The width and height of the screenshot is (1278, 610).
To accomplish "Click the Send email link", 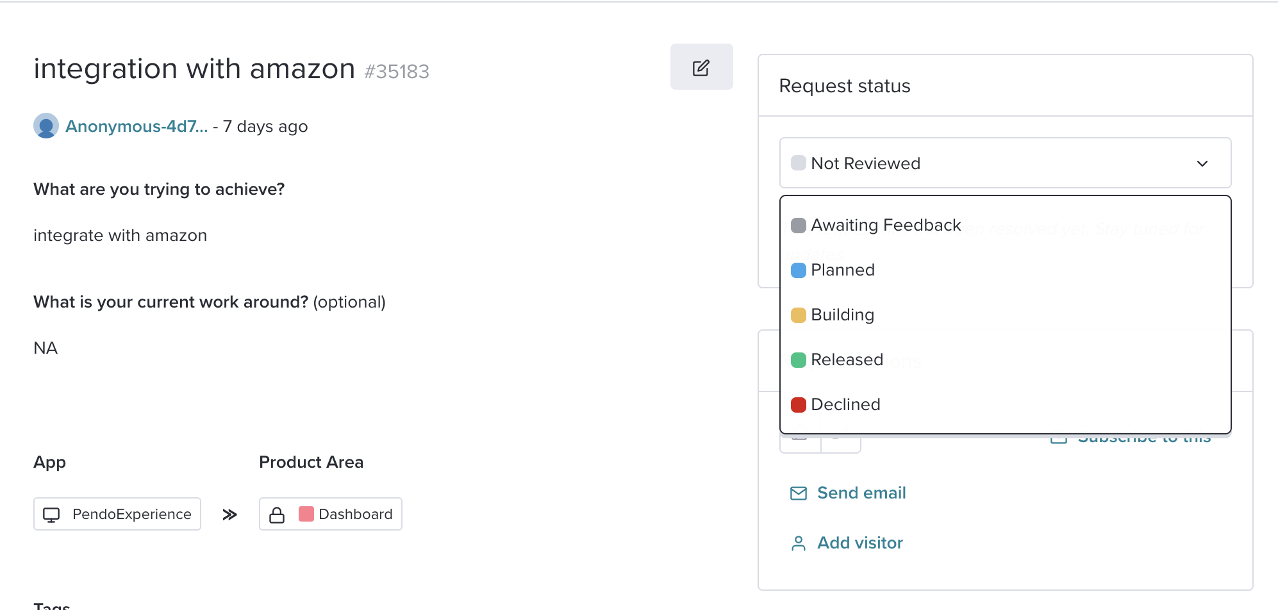I will pyautogui.click(x=861, y=493).
